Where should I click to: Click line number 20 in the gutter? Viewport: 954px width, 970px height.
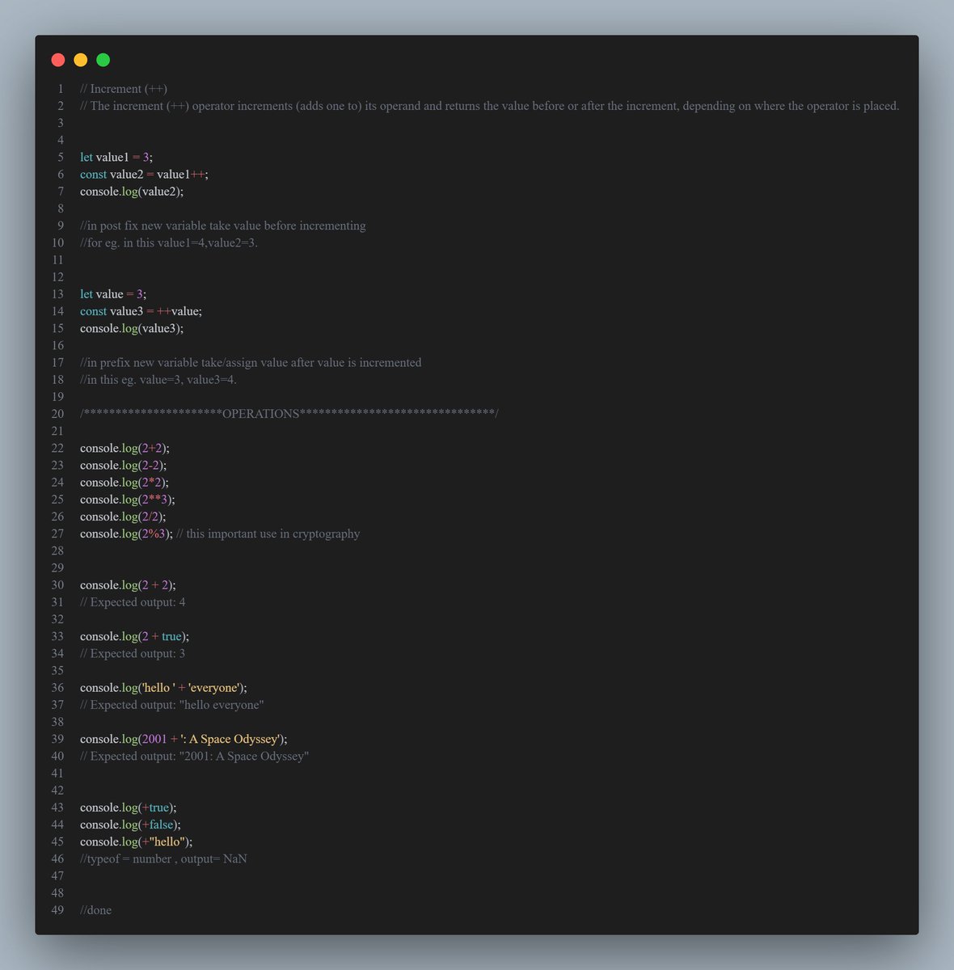click(x=57, y=414)
